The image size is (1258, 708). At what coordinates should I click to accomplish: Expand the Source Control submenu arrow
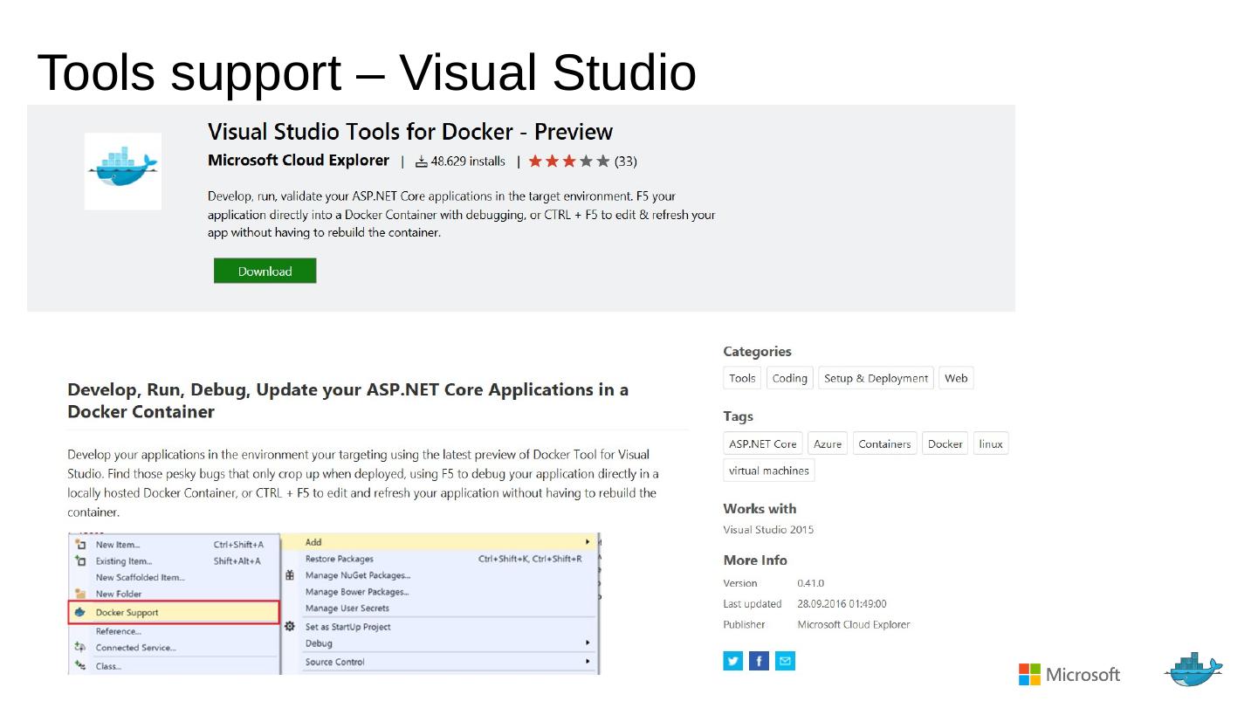click(x=588, y=662)
